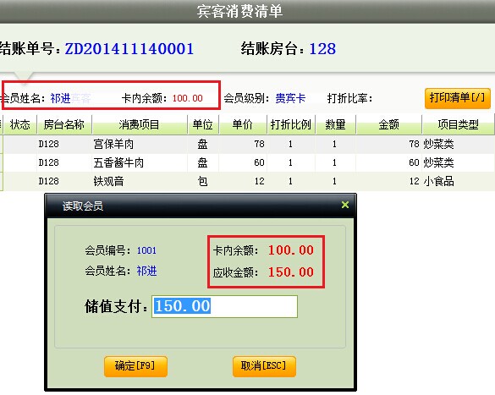Screen dimensions: 495x395
Task: Click the 单价 column header
Action: (243, 124)
